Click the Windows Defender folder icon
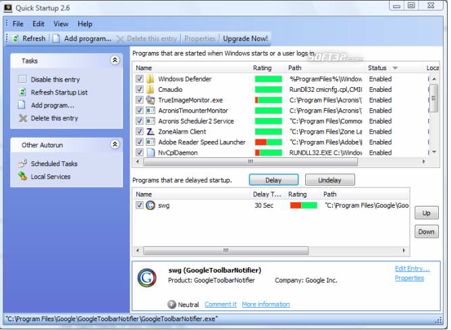451x330 pixels. [150, 79]
